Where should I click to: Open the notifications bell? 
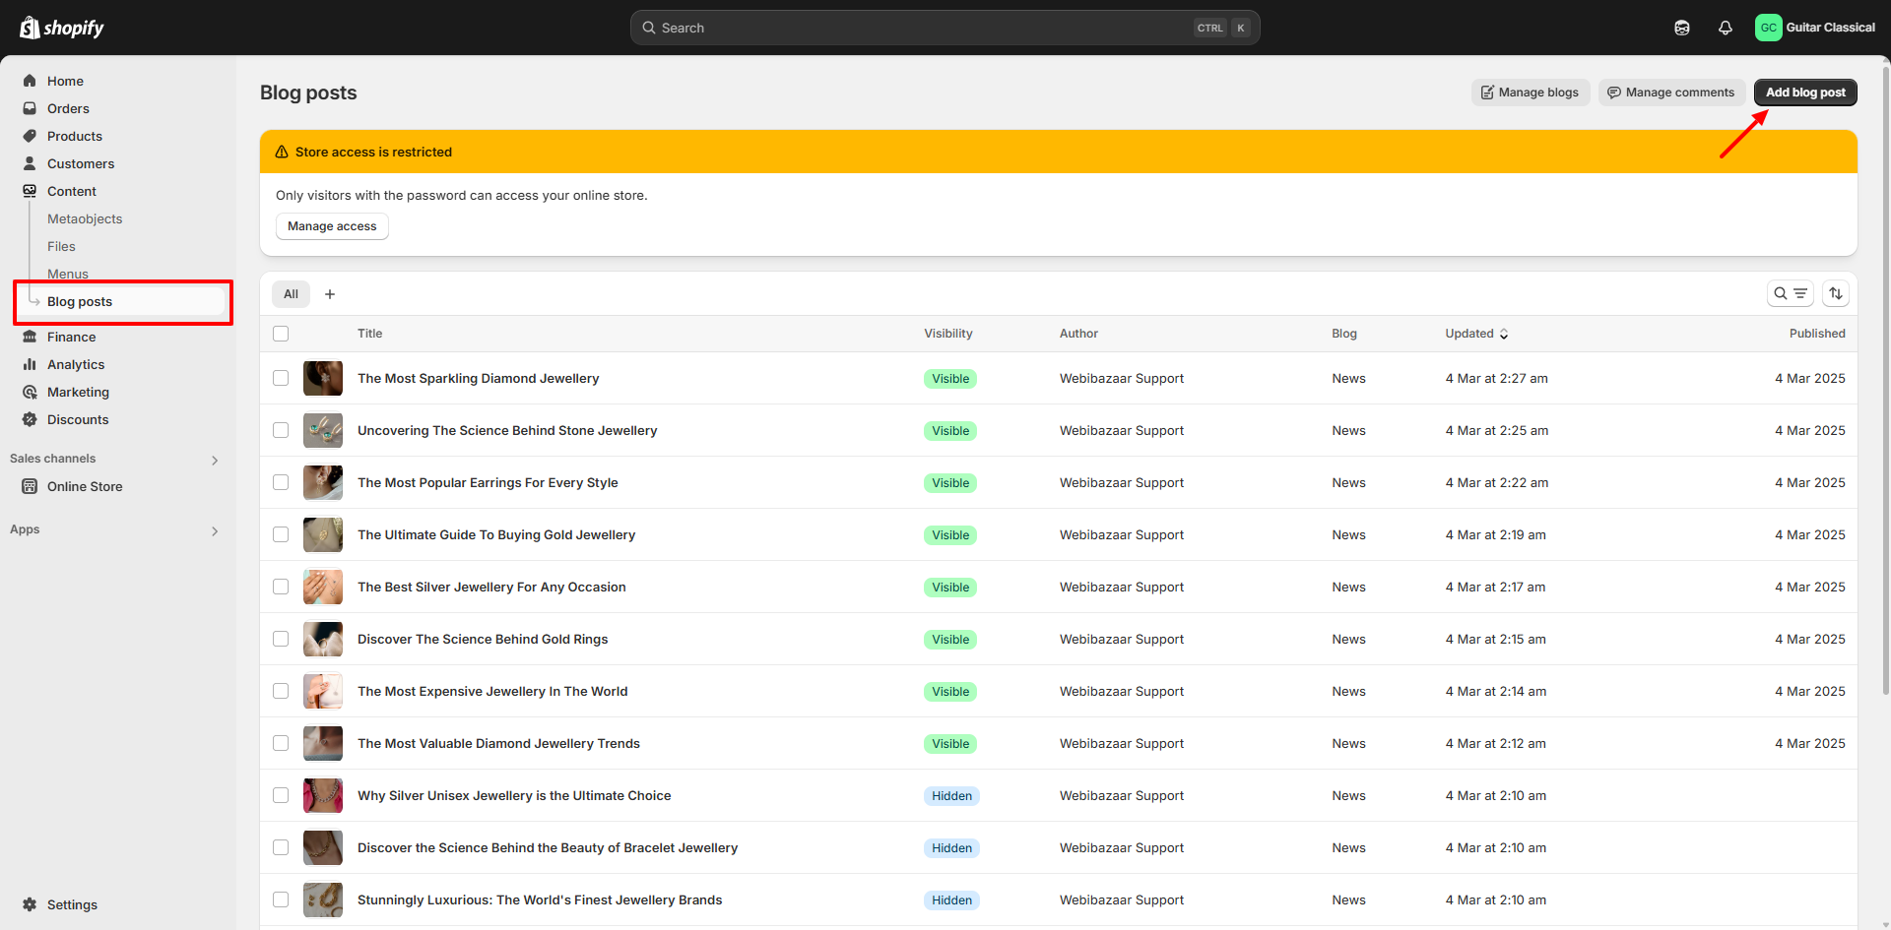(1725, 28)
